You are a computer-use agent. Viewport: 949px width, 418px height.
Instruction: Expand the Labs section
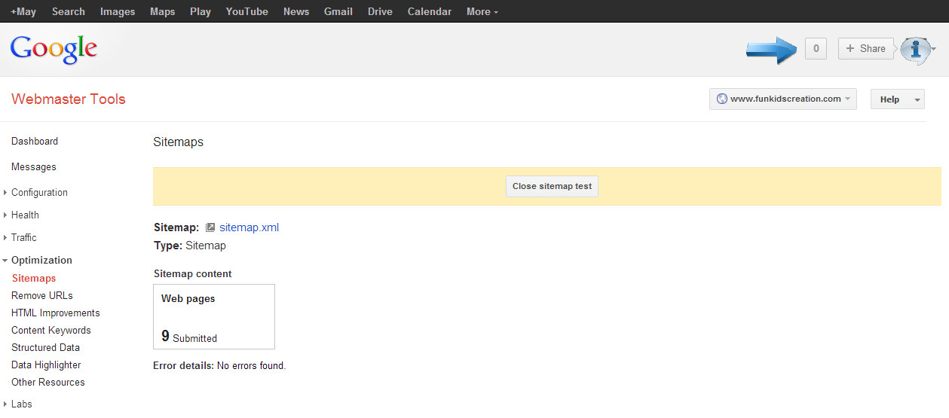pos(18,404)
